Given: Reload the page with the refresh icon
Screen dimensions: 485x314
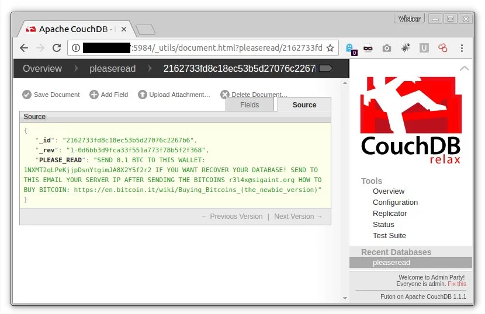Looking at the screenshot, I should pos(57,48).
